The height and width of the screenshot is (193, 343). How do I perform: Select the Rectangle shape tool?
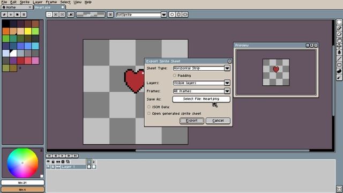point(339,65)
